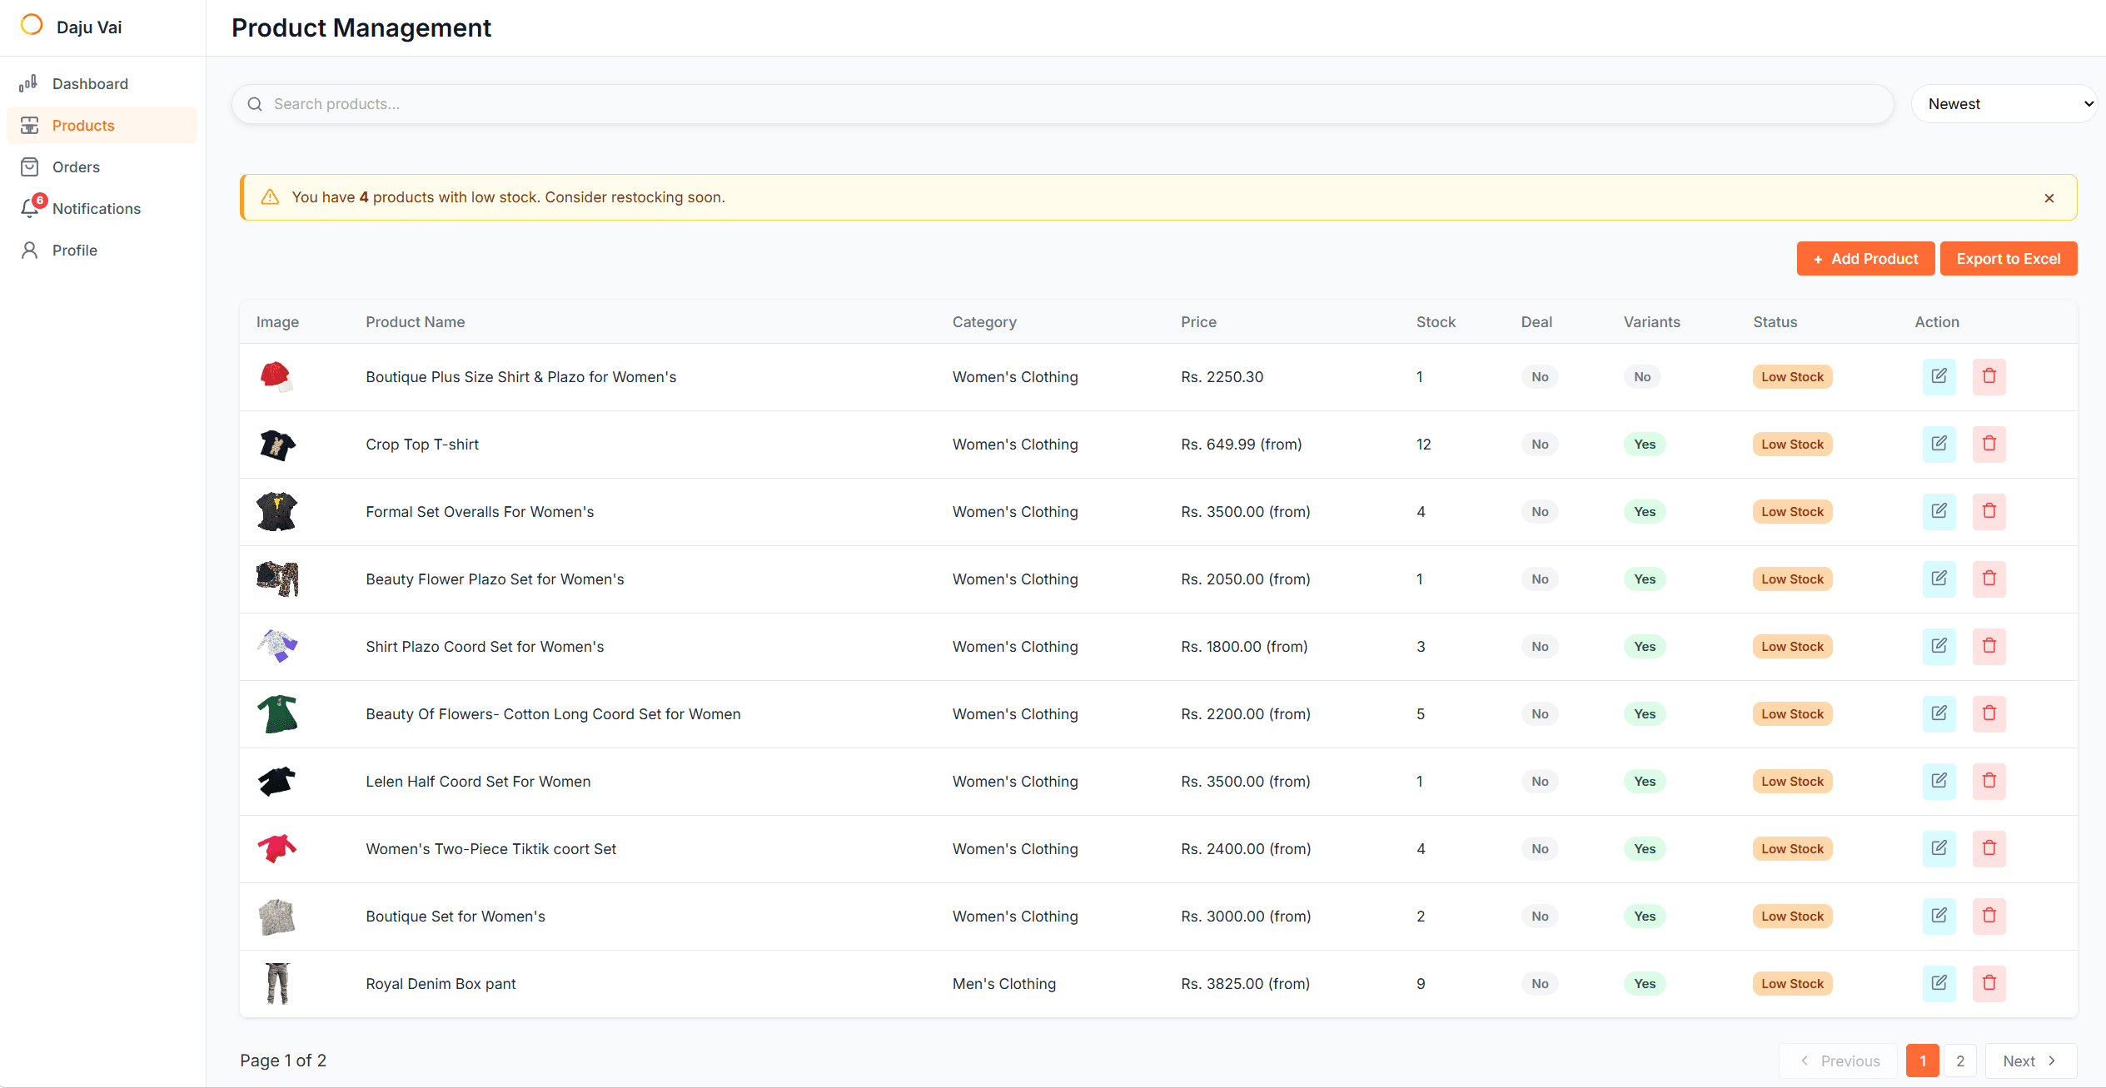Click the Price column header
This screenshot has width=2106, height=1088.
[1198, 321]
